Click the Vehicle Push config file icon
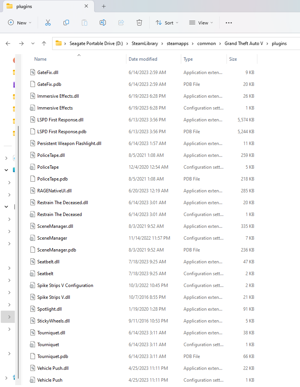 [32, 380]
